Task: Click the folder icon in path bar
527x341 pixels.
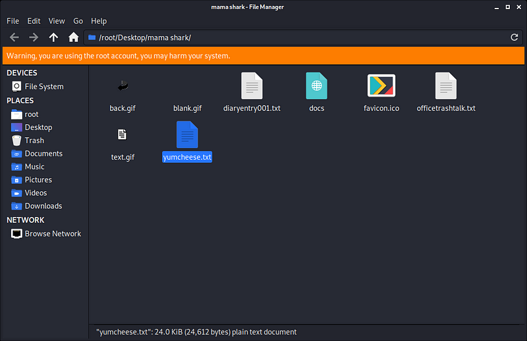Action: point(92,37)
